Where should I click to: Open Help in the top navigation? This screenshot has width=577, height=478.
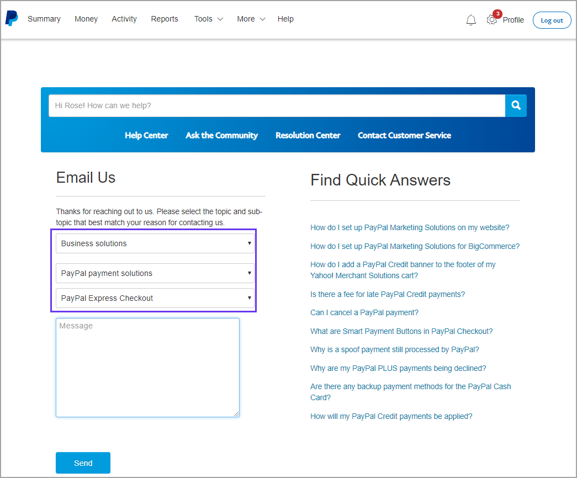click(285, 19)
